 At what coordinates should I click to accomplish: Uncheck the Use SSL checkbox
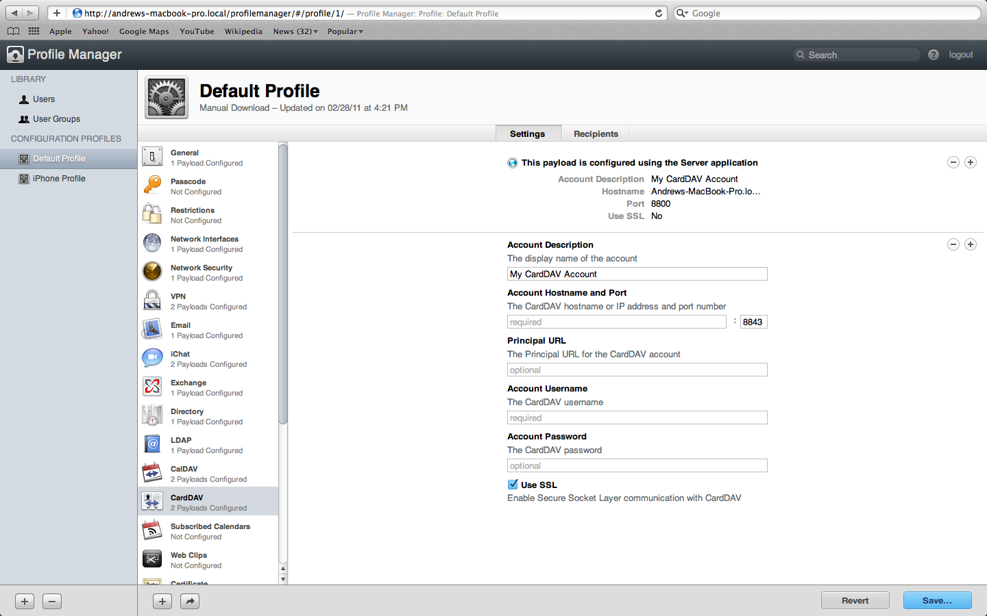pyautogui.click(x=513, y=485)
